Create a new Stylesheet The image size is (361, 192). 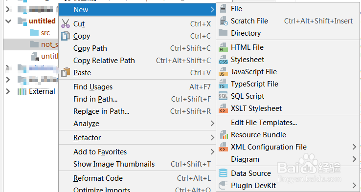click(288, 60)
